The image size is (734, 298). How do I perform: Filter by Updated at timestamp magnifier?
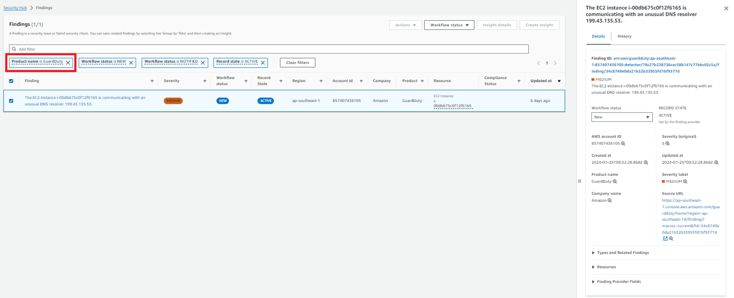[716, 162]
